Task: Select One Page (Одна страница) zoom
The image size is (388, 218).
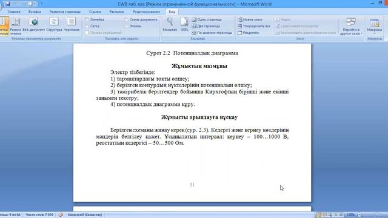Action: tap(207, 19)
